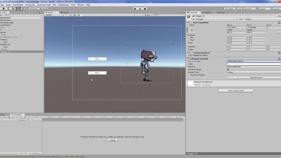The width and height of the screenshot is (281, 158).
Task: Open the Layer Default dropdown
Action: coord(263,19)
